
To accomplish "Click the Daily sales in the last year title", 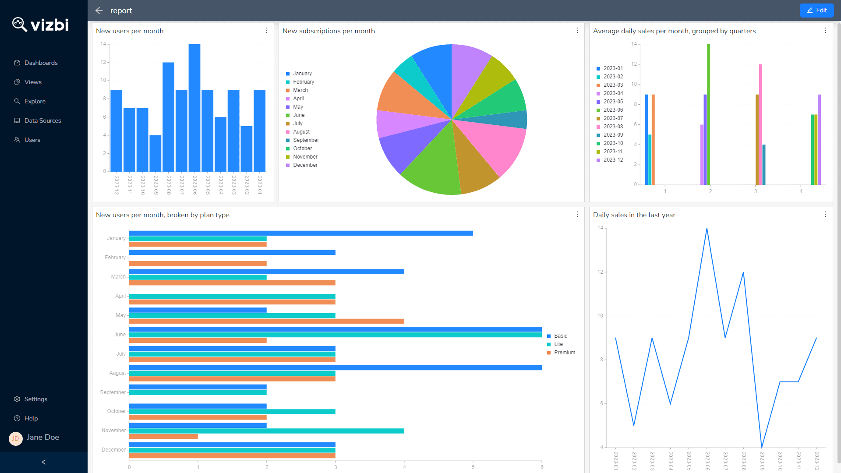I will [634, 215].
